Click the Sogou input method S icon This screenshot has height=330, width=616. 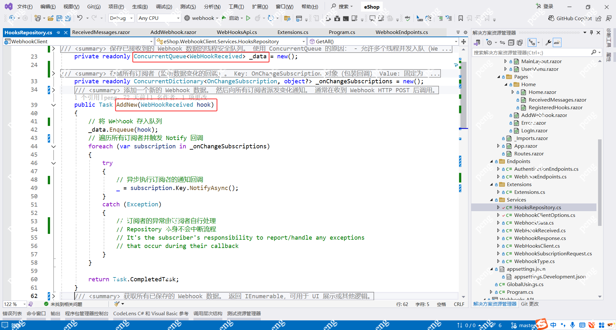pyautogui.click(x=542, y=324)
